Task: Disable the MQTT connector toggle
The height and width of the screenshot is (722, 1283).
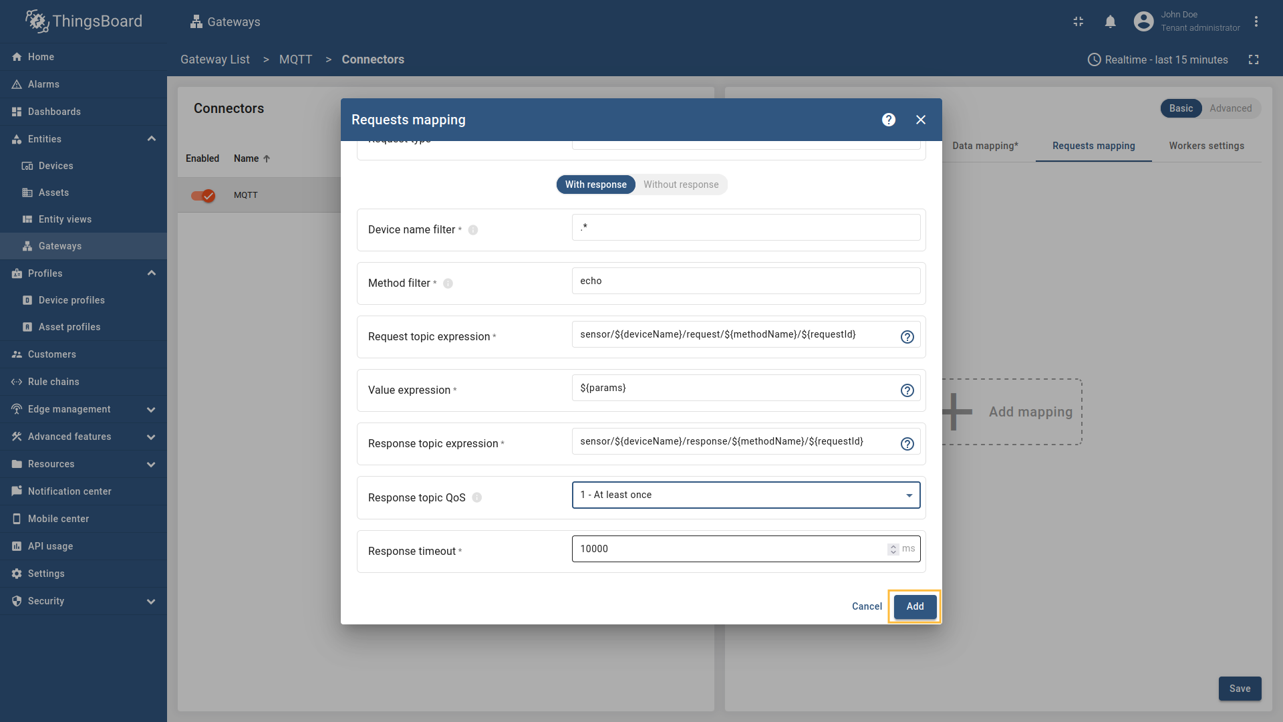Action: (202, 195)
